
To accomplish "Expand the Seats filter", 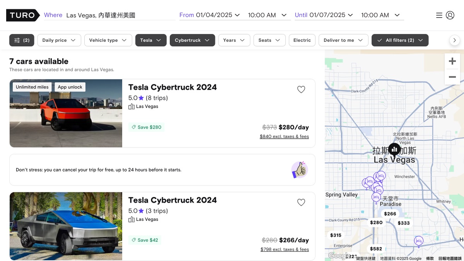I will 270,40.
